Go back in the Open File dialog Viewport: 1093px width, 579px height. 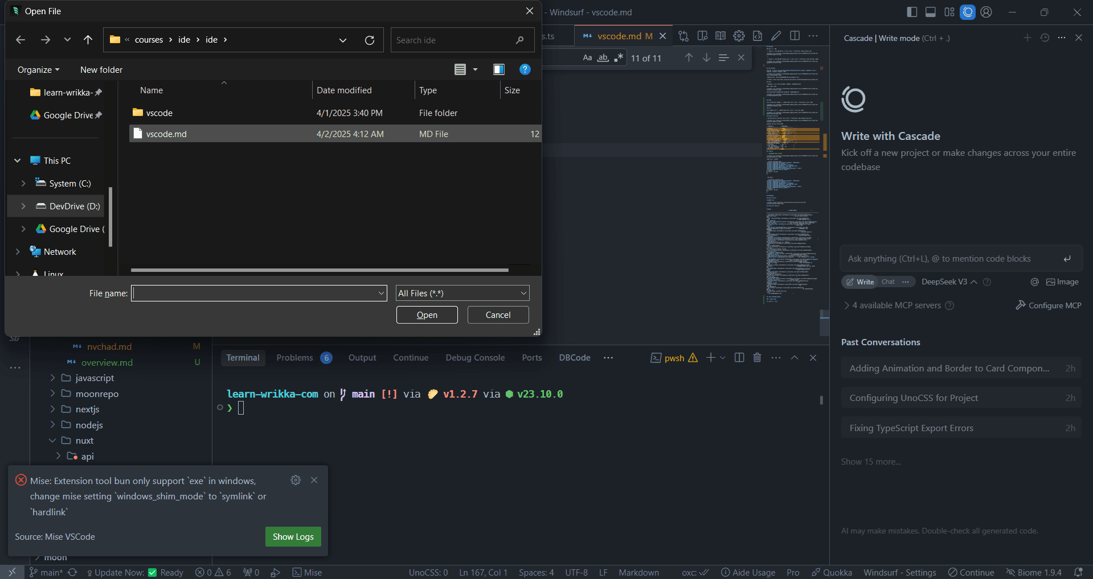pyautogui.click(x=21, y=40)
